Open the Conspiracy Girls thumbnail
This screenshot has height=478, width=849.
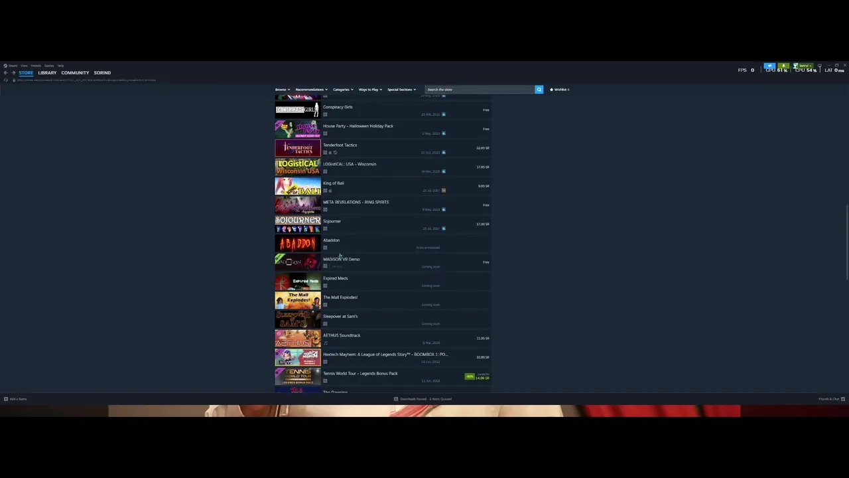(x=298, y=110)
